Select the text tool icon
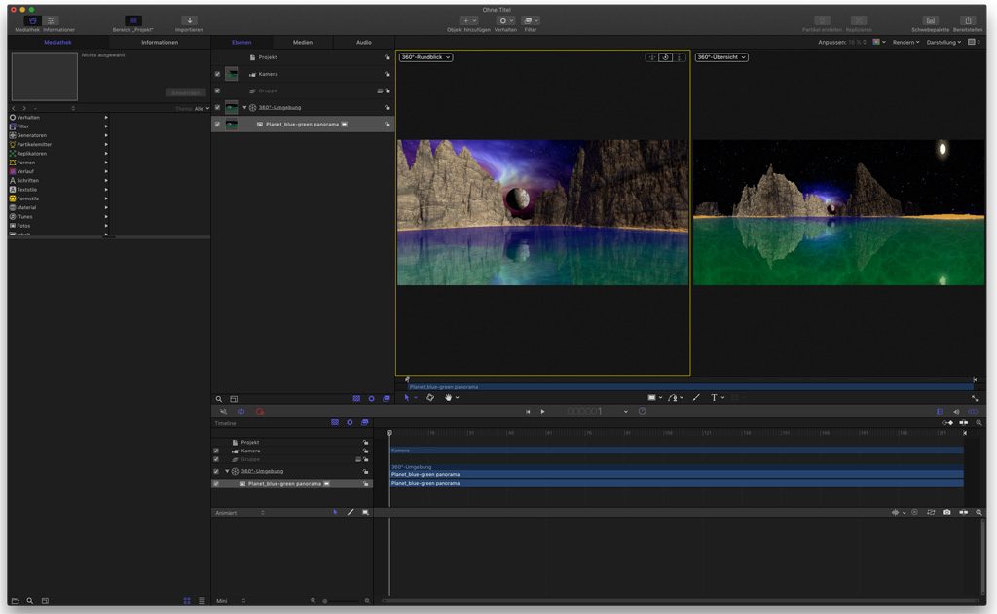The height and width of the screenshot is (614, 997). 714,397
